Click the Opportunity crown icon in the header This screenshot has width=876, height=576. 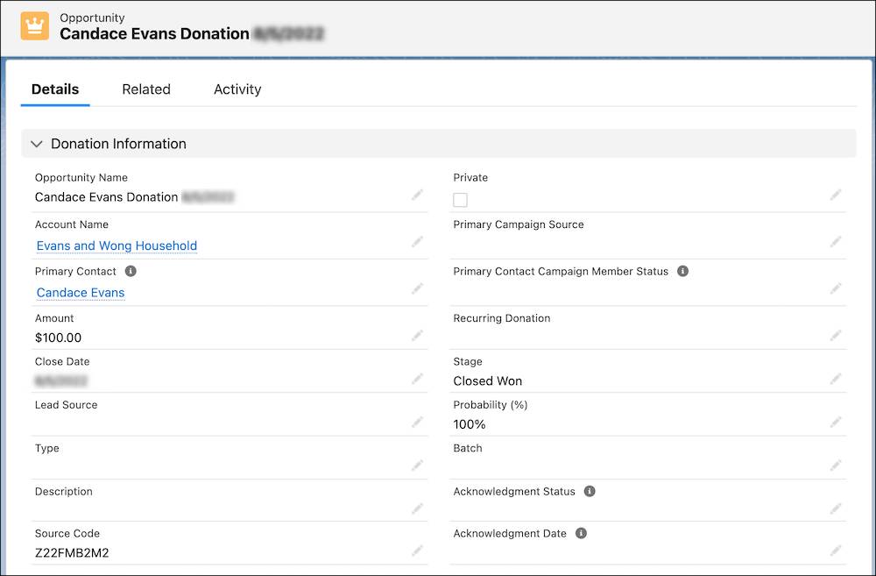[x=33, y=25]
